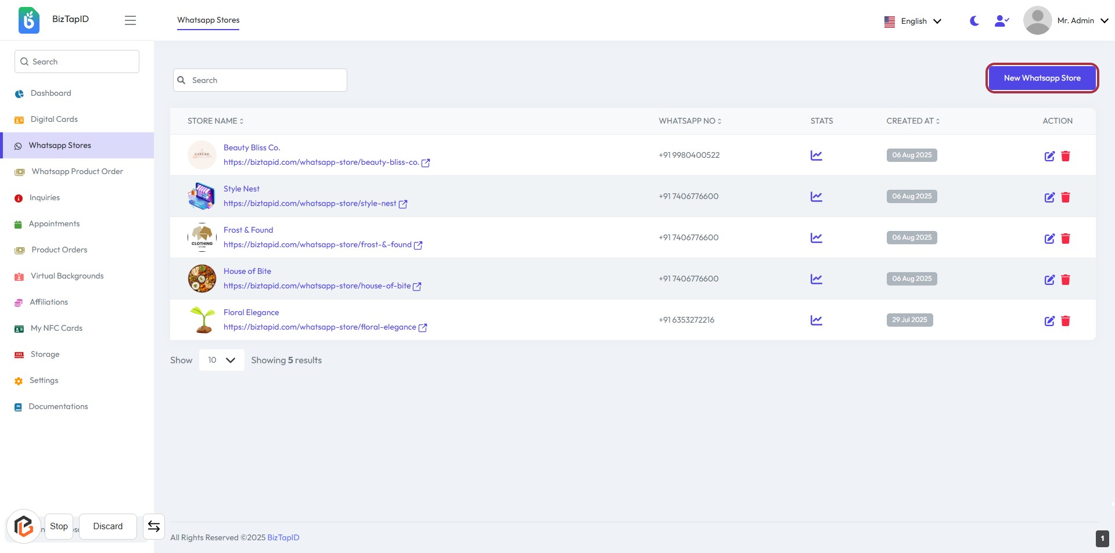View stats for Floral Elegance store
The image size is (1115, 553).
pos(816,320)
